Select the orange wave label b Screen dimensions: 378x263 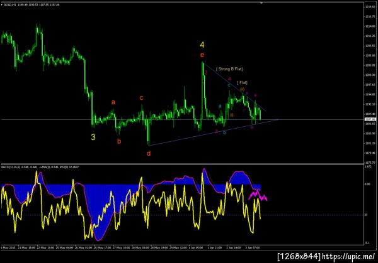point(119,141)
